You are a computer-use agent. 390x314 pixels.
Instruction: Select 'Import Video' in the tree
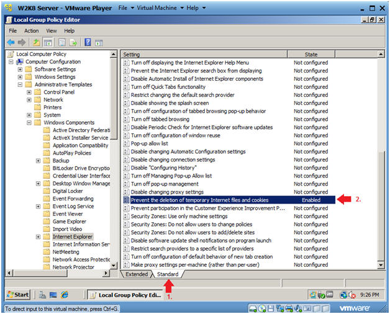[67, 229]
